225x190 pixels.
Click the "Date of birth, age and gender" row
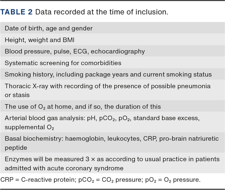(x=49, y=28)
